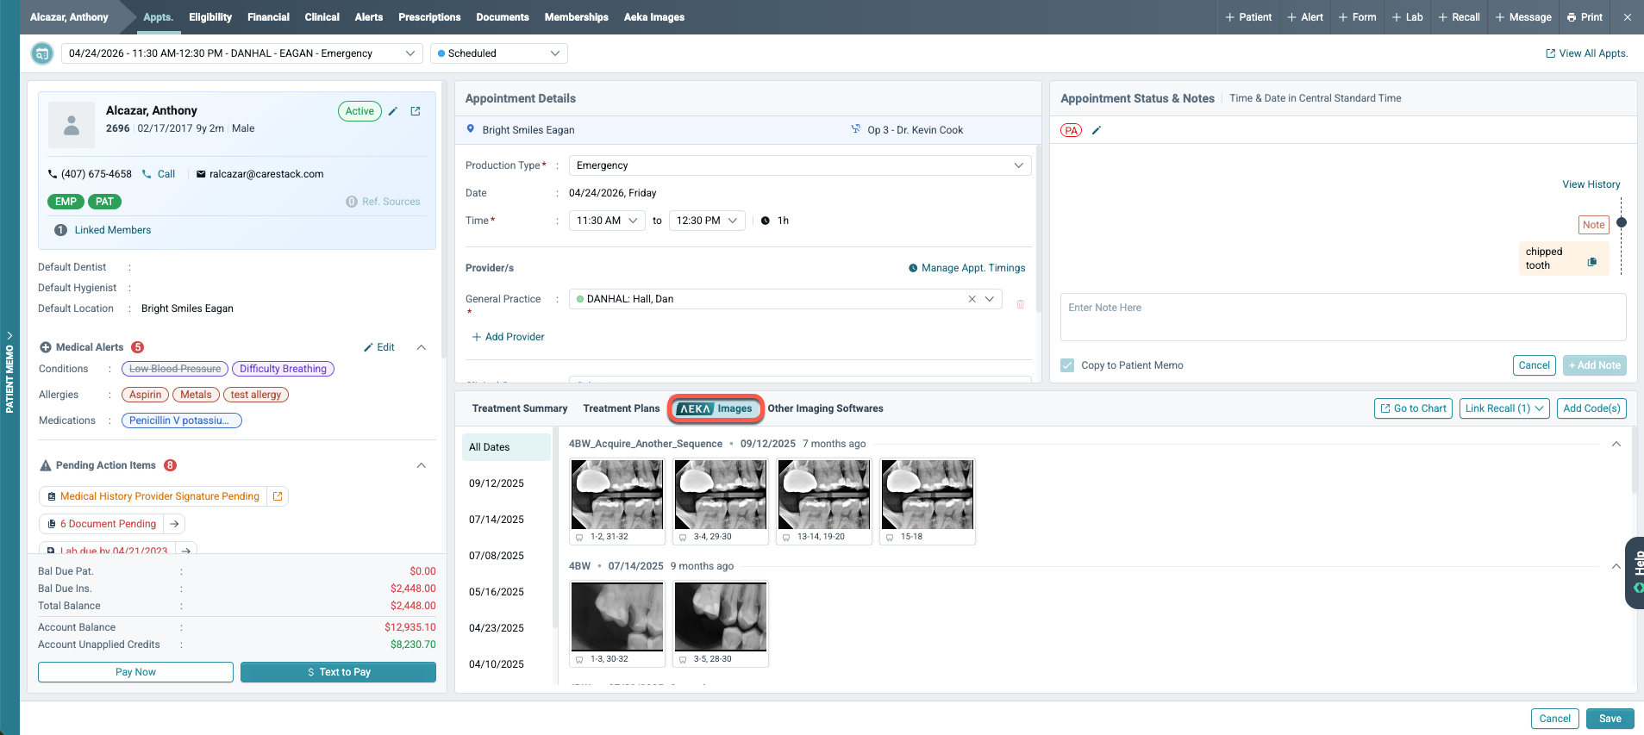This screenshot has height=735, width=1644.
Task: Switch to the Financial tab
Action: pyautogui.click(x=268, y=17)
